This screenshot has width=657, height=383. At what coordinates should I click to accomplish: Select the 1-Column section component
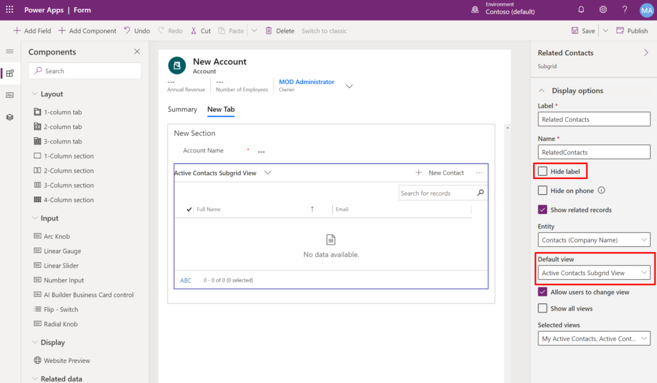coord(64,156)
